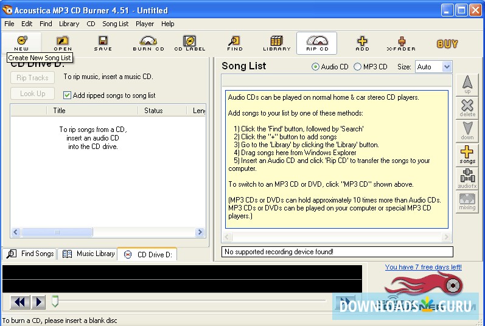Save the song list using the Save icon
This screenshot has width=485, height=326.
(103, 43)
